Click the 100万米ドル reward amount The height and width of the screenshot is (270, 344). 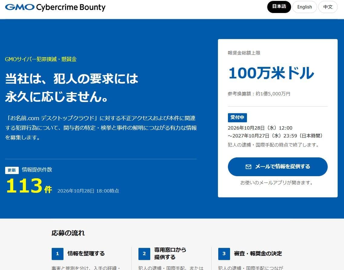(x=271, y=73)
